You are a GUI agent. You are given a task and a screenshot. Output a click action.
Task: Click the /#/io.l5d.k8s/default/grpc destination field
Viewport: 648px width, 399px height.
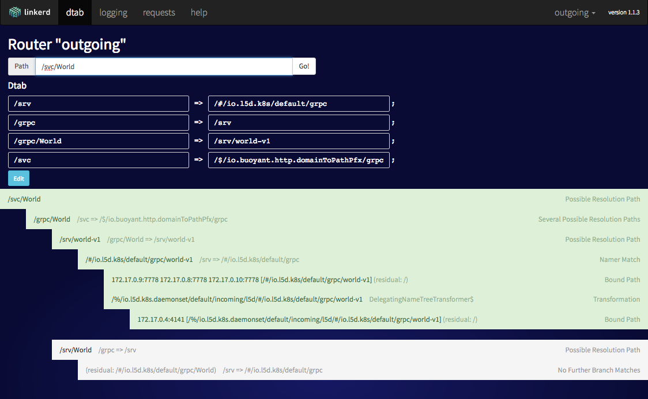pyautogui.click(x=299, y=103)
